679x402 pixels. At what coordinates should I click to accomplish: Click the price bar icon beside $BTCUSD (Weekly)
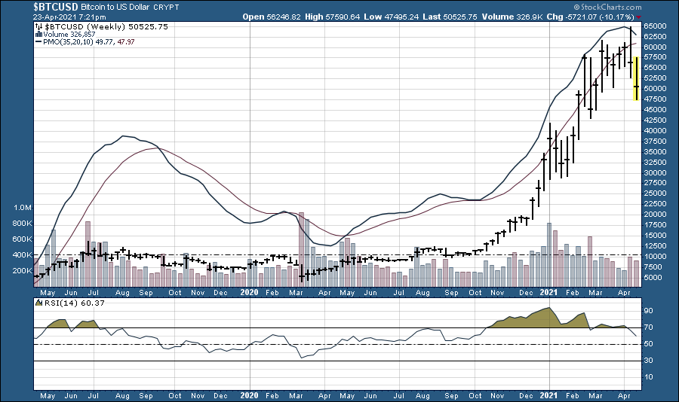pyautogui.click(x=38, y=26)
